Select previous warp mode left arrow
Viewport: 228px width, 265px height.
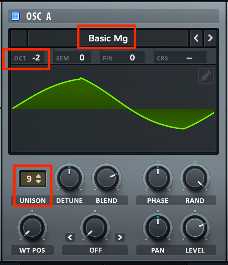tap(70, 237)
